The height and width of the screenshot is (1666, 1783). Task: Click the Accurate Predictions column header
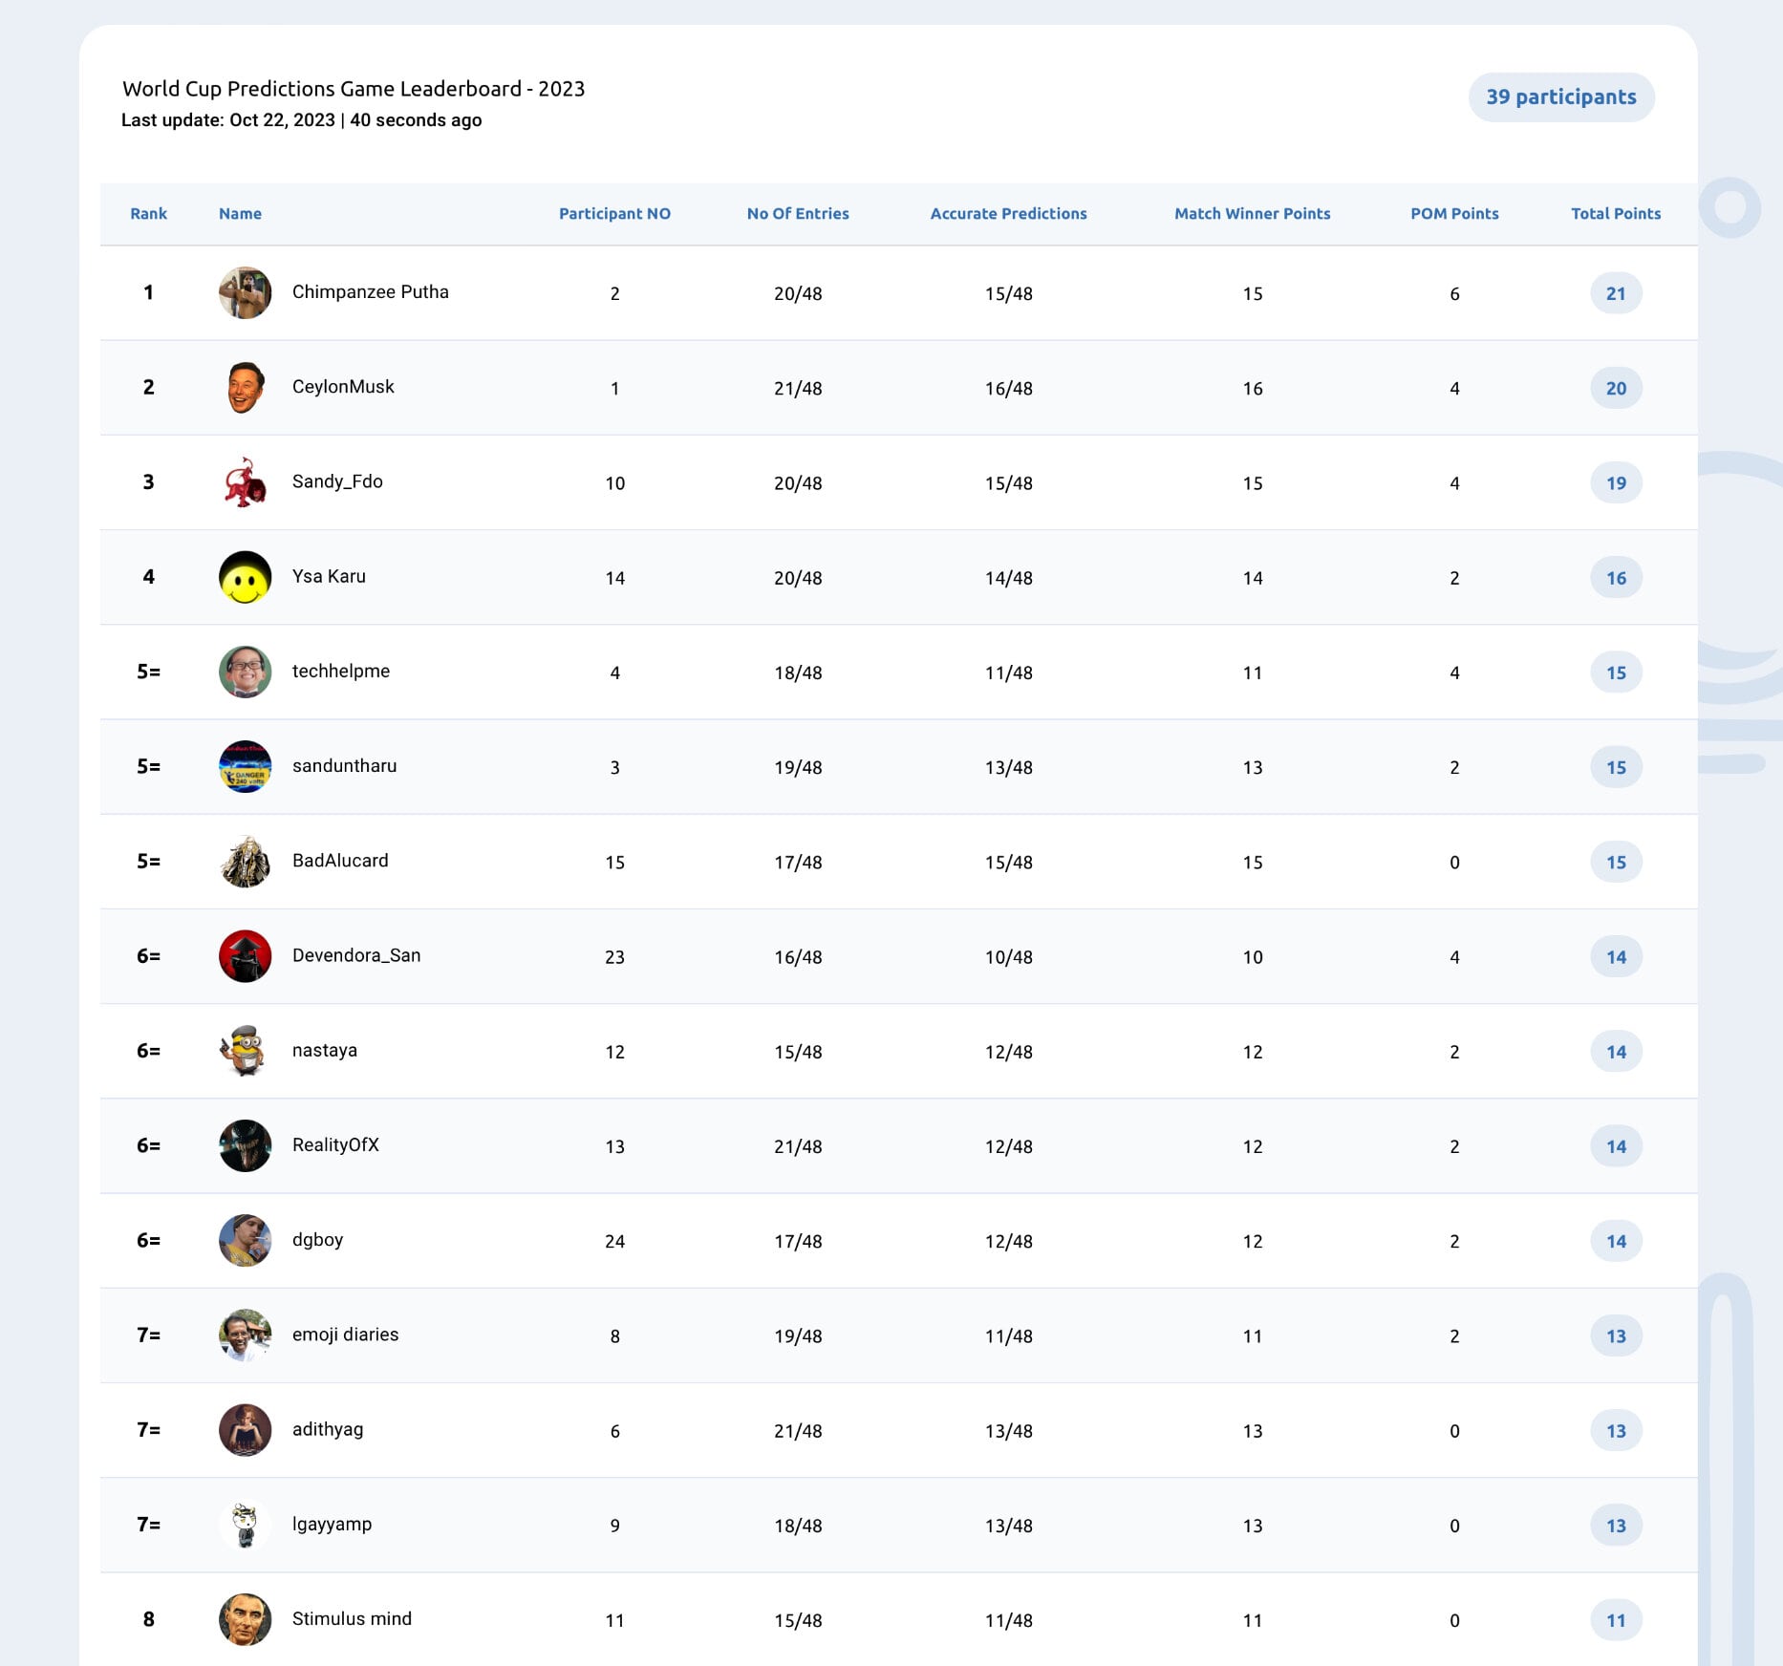(1008, 214)
